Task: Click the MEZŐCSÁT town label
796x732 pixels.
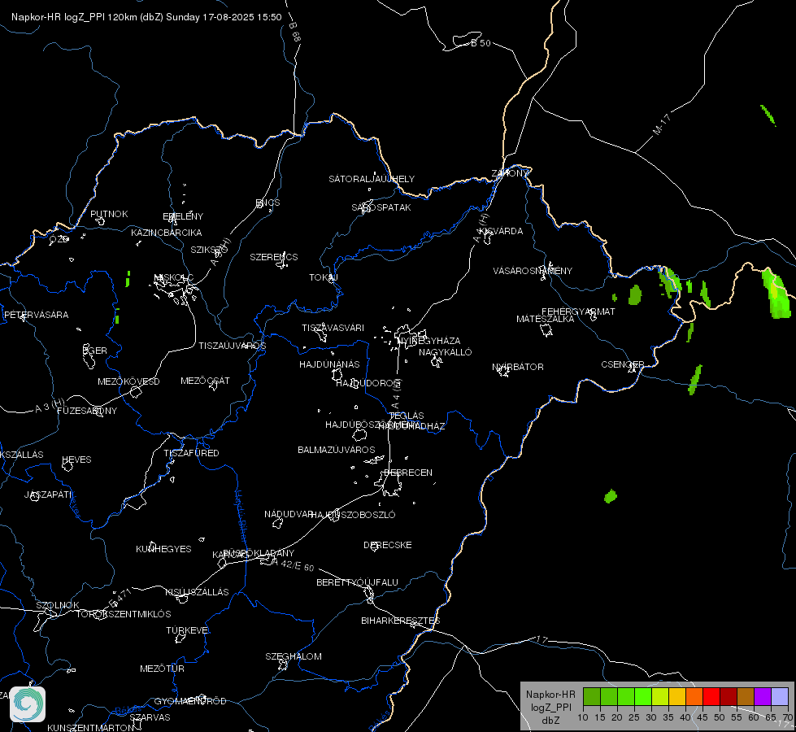Action: [x=205, y=381]
